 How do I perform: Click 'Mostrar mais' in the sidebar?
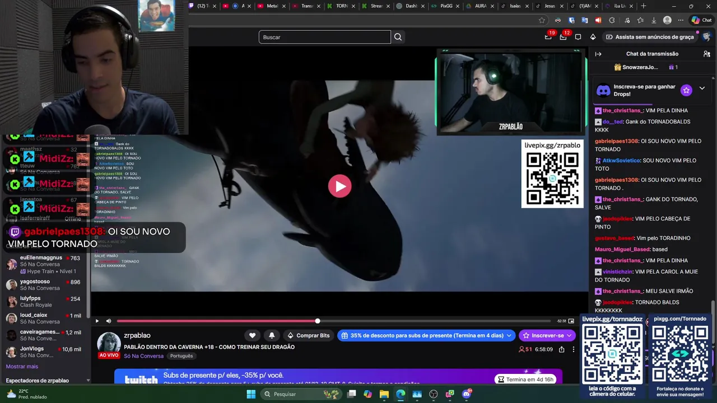[x=22, y=367]
